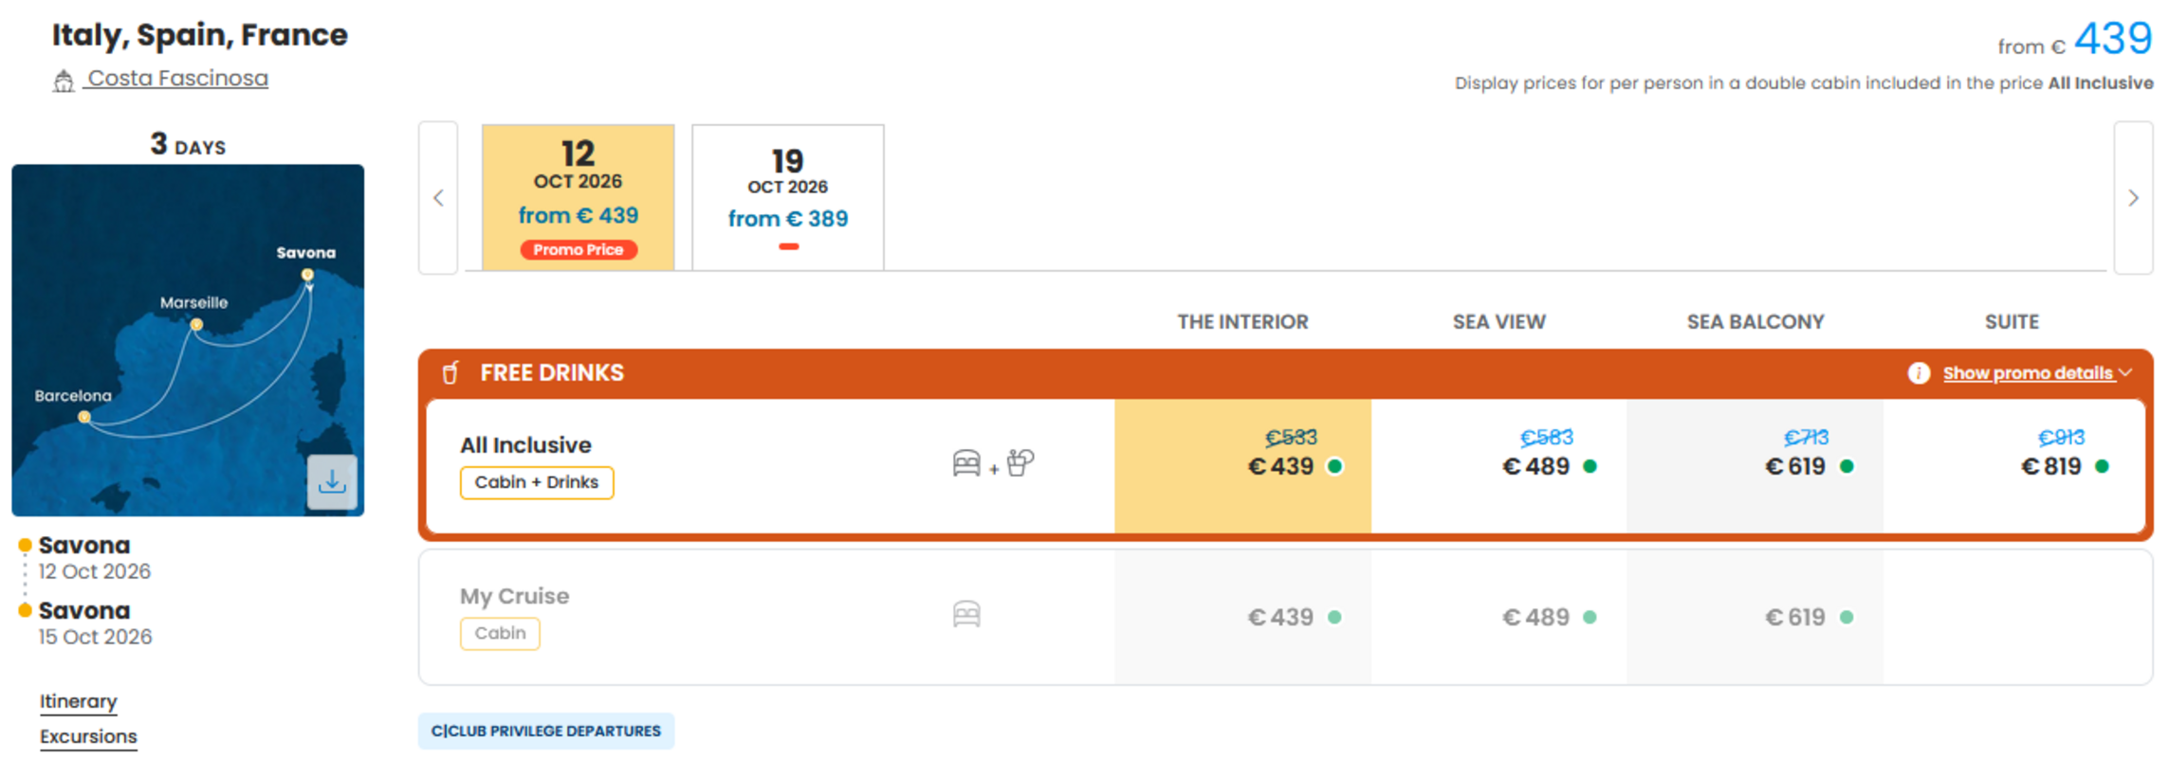Click the chevron after Show promo details
Viewport: 2169px width, 758px height.
pos(2124,373)
